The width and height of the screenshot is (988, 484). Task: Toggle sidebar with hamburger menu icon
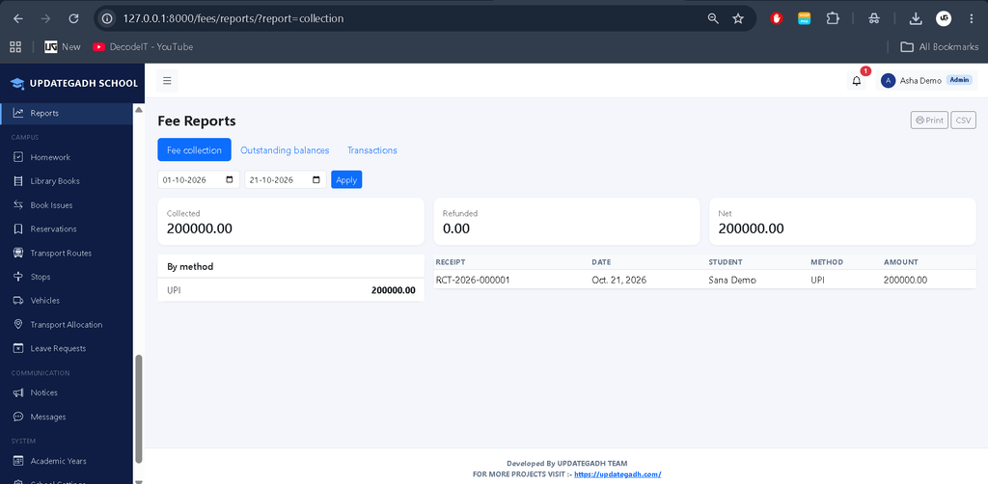167,81
